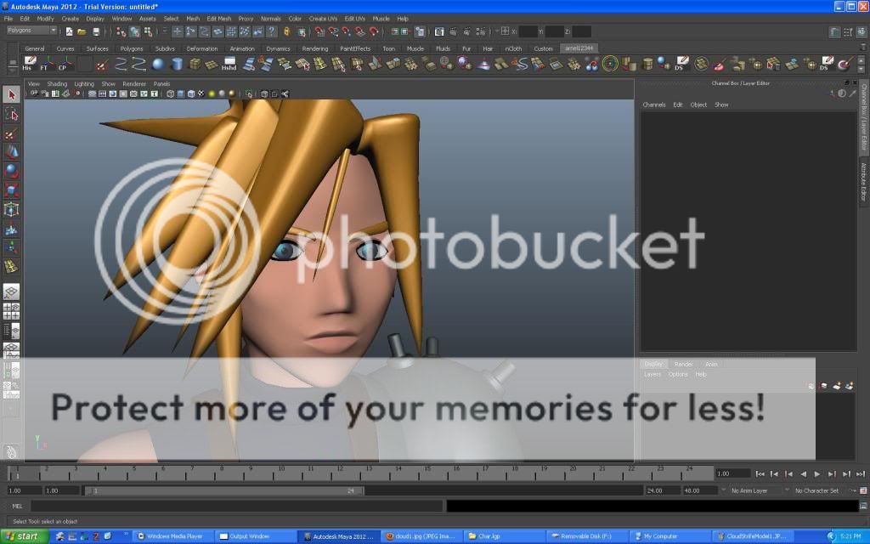
Task: Click frame 12 on the time slider
Action: (338, 473)
